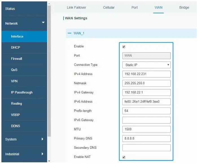Switch to the Cellular tab
This screenshot has width=197, height=164.
(x=109, y=8)
